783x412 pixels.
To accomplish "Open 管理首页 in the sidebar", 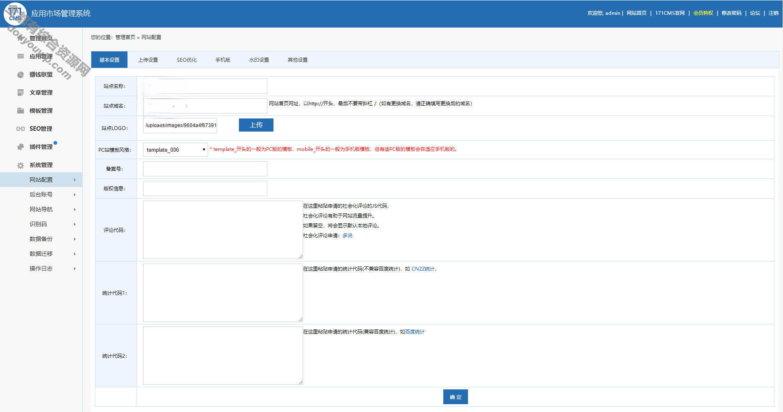I will pos(41,38).
